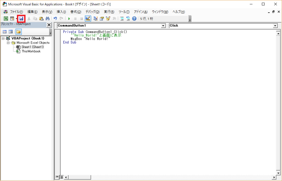Screen dimensions: 282x181
Task: Open the 挿入(I) menu
Action: 61,12
